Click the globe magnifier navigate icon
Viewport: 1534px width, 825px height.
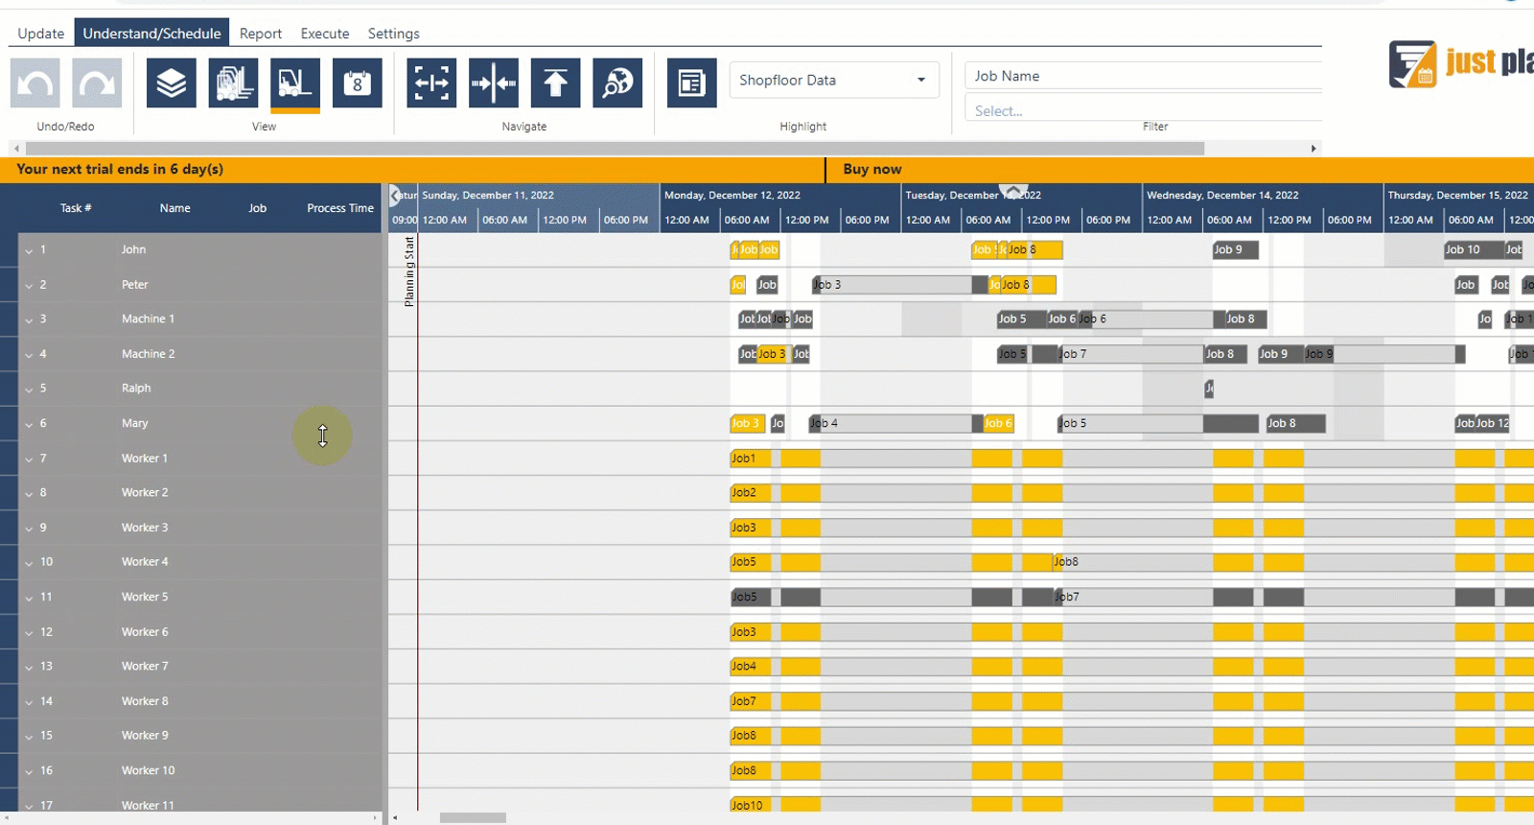click(617, 82)
